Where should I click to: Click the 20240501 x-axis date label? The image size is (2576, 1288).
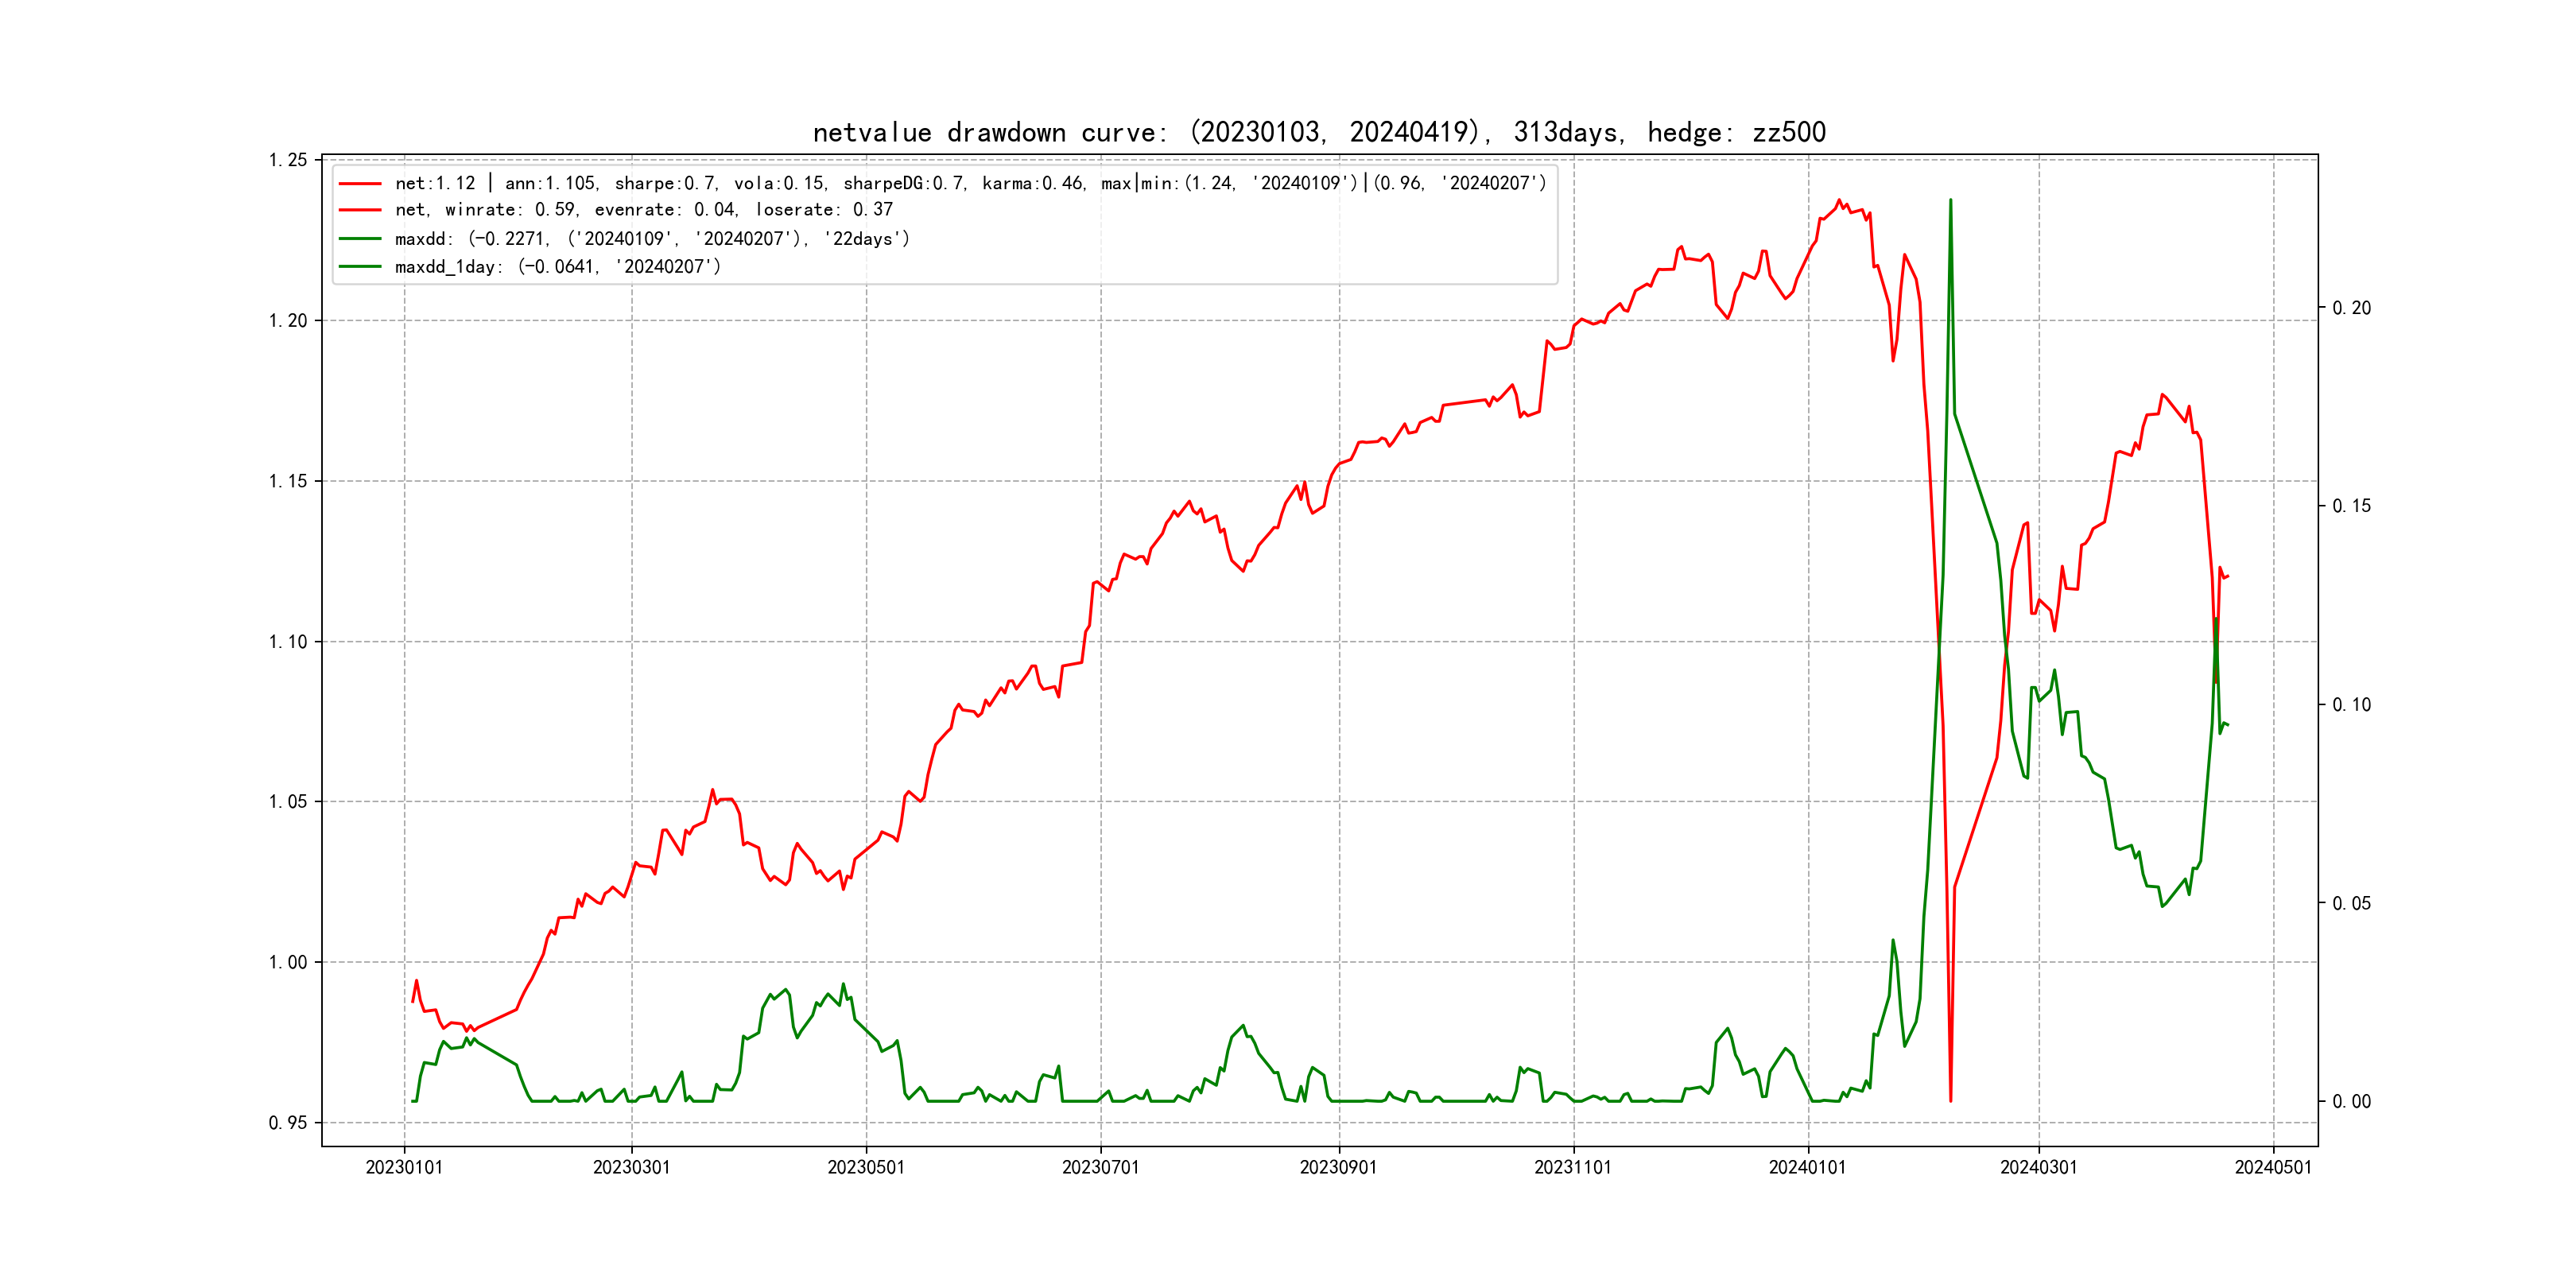(2273, 1167)
